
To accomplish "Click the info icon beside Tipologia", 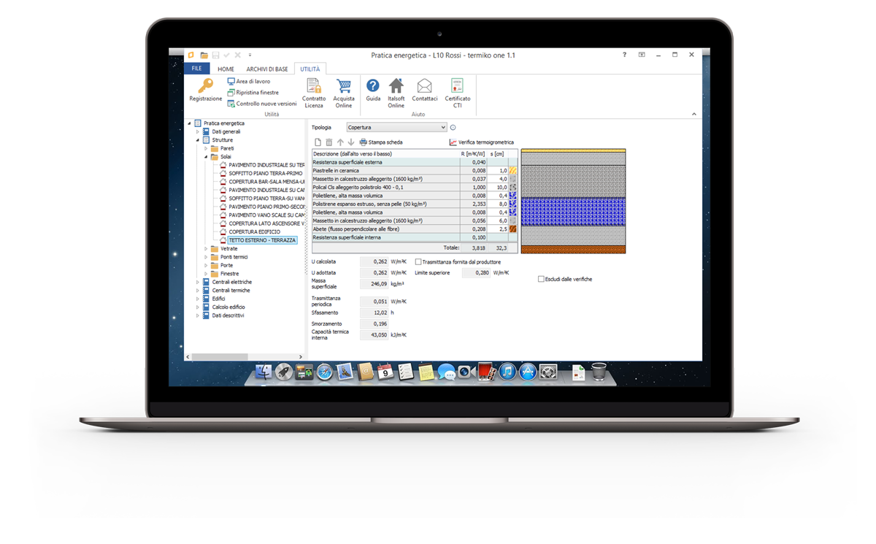I will coord(453,128).
